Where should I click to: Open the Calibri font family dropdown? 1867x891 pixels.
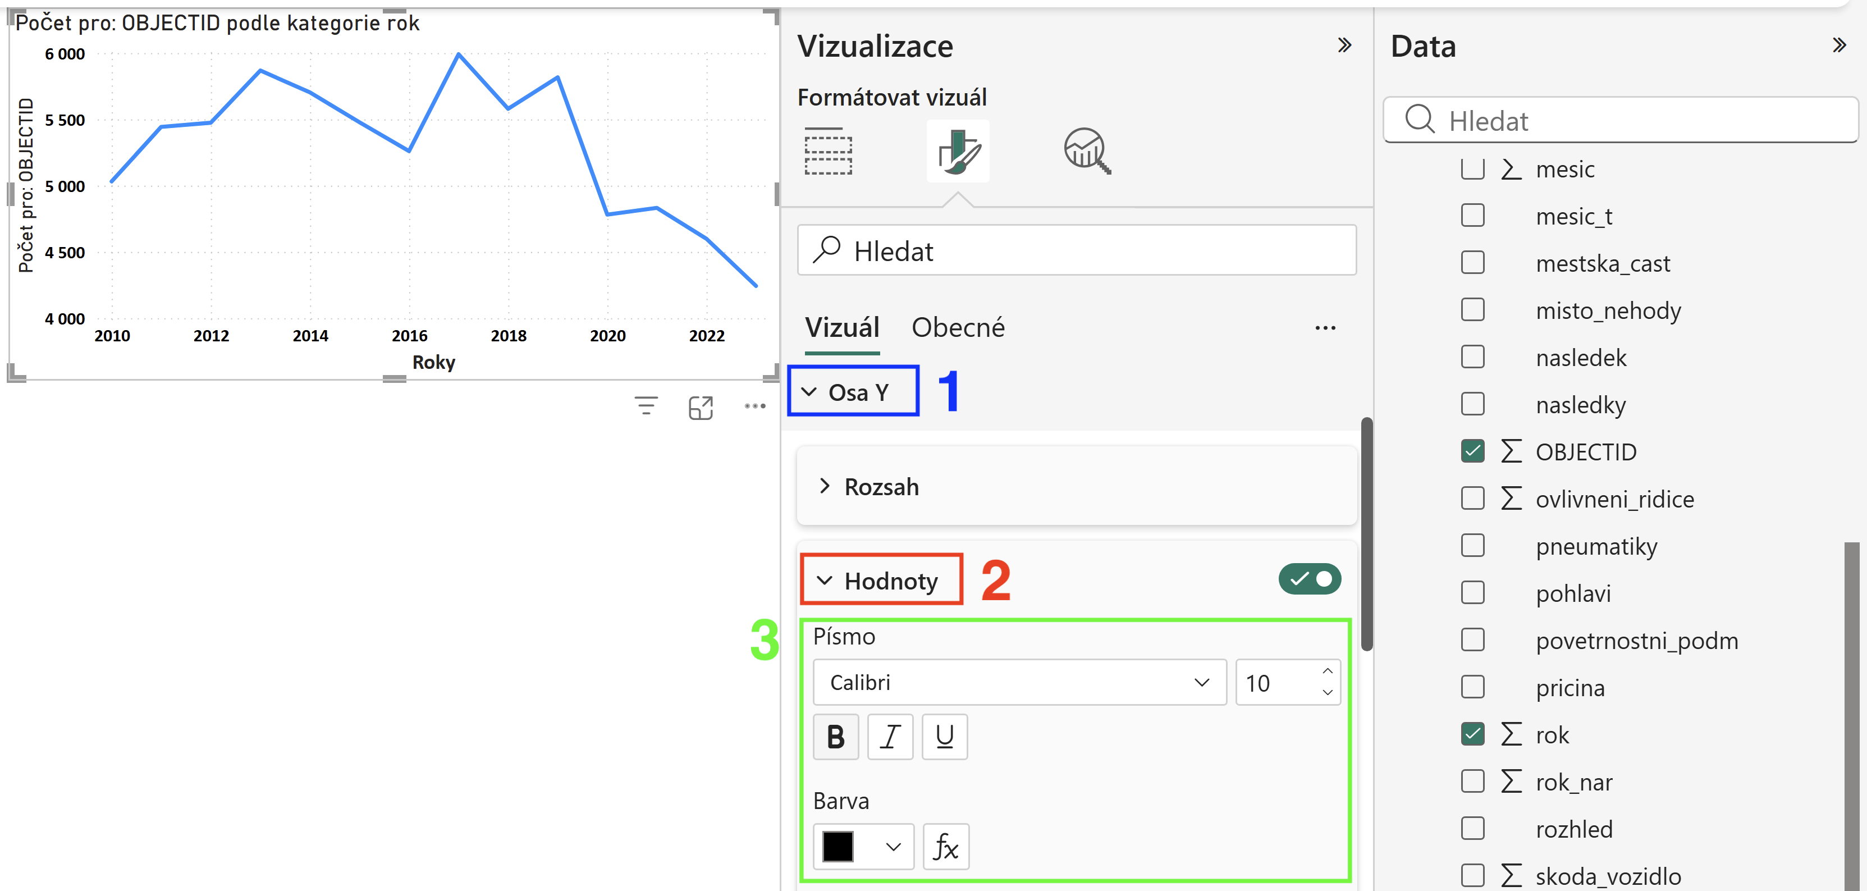[1019, 682]
